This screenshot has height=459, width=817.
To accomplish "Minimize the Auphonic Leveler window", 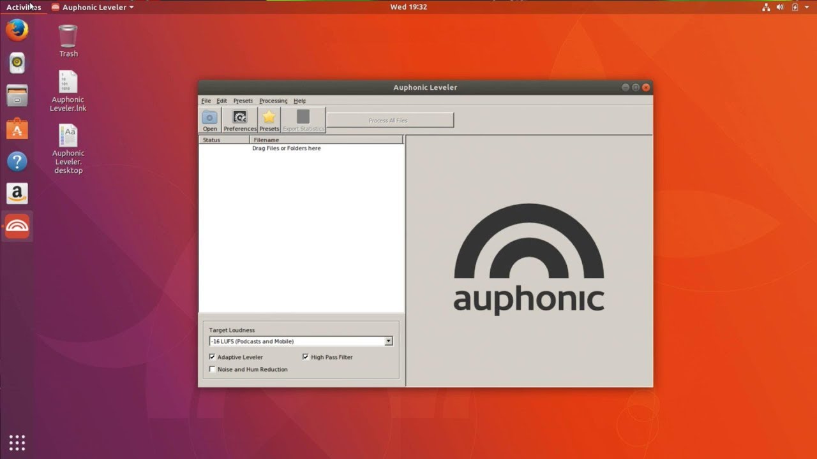I will point(626,87).
